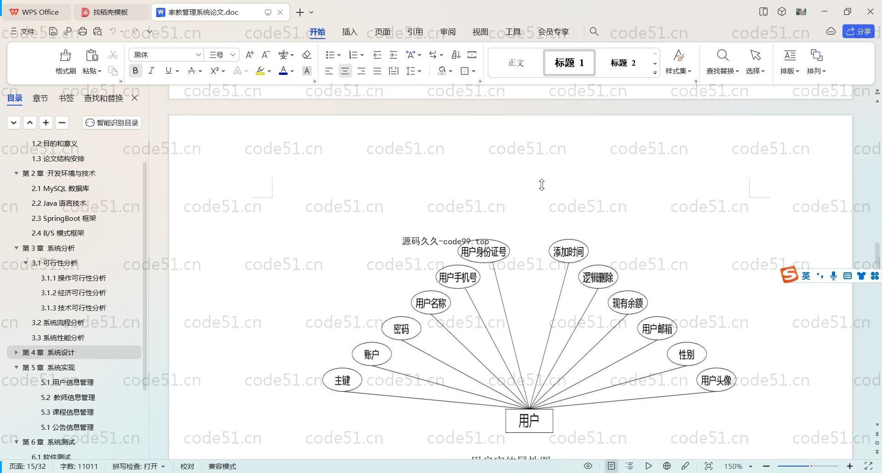Switch to Outline view icon in status bar
This screenshot has height=473, width=882.
630,466
